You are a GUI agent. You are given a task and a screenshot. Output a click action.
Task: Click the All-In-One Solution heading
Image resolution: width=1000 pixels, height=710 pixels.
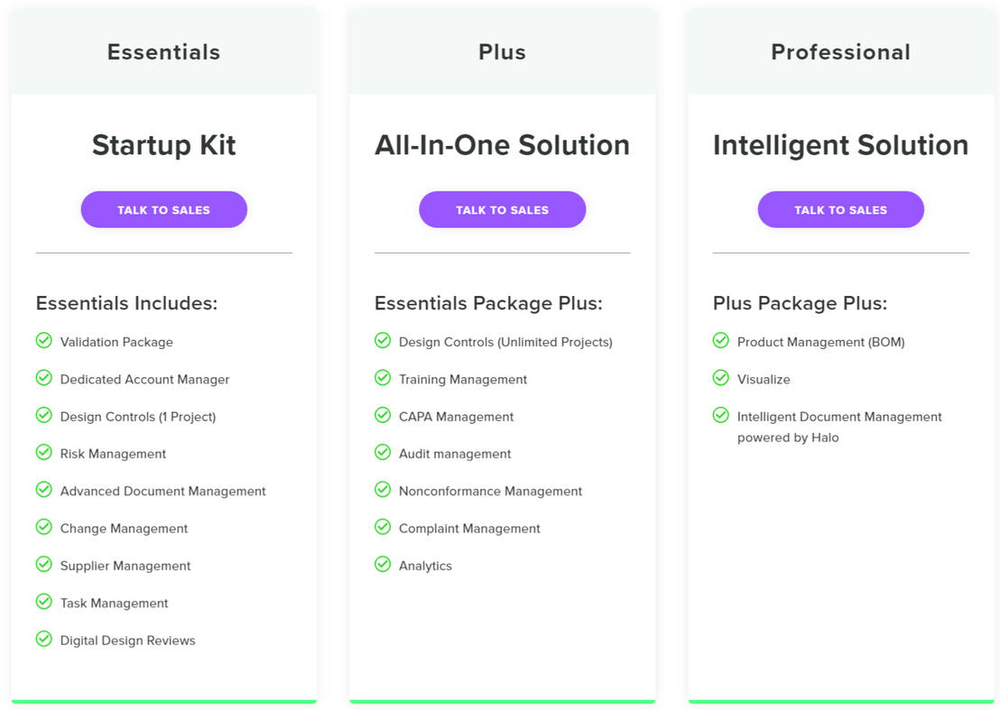point(502,144)
